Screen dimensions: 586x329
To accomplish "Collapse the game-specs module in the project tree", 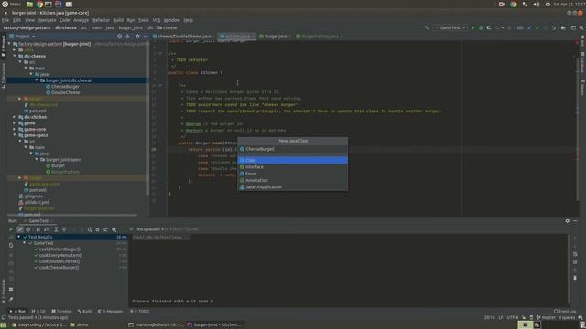I will coord(15,135).
